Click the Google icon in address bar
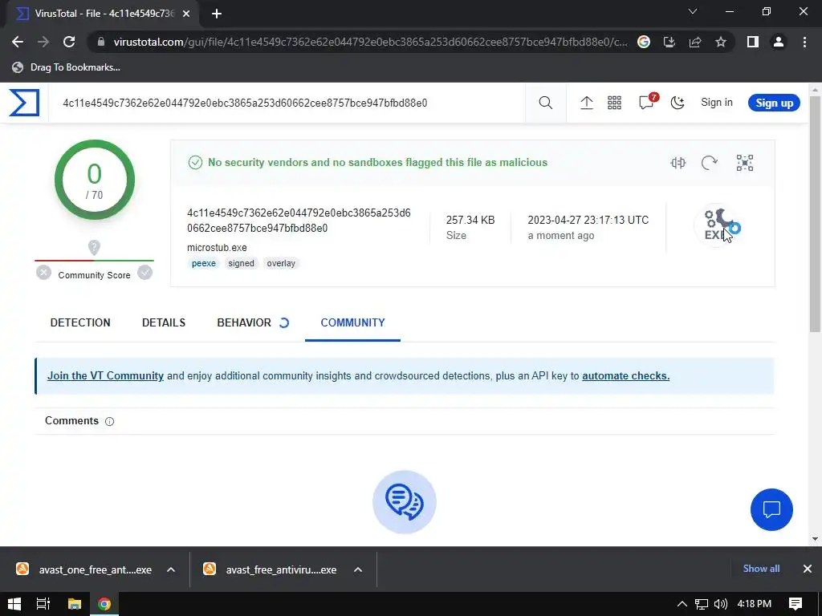This screenshot has width=822, height=616. [644, 42]
